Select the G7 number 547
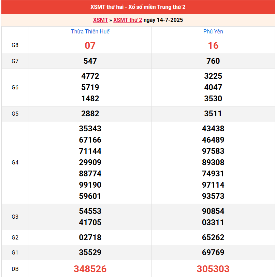275x277 pixels. 90,61
